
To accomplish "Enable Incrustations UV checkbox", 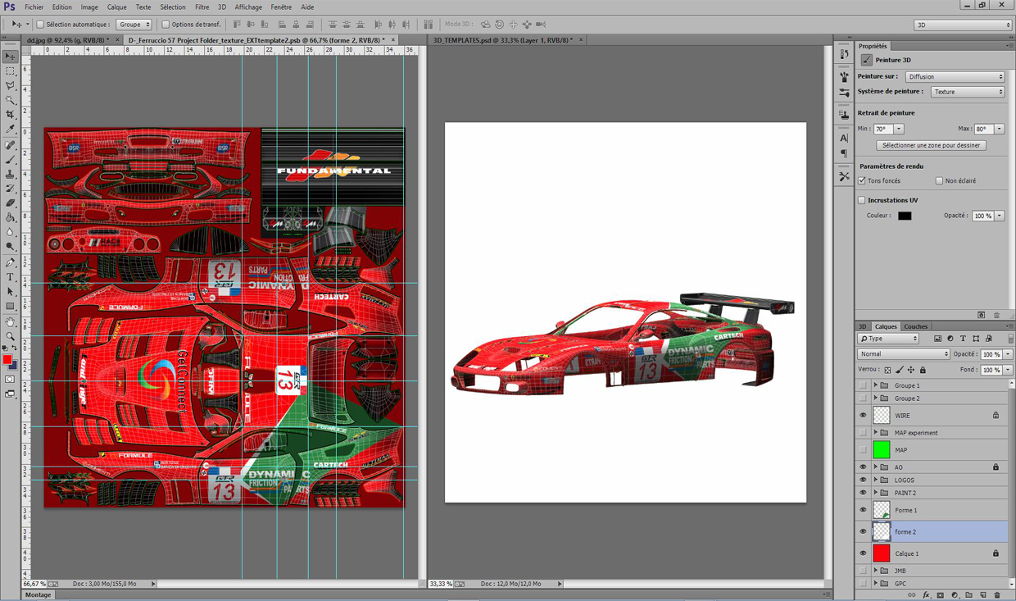I will tap(862, 200).
